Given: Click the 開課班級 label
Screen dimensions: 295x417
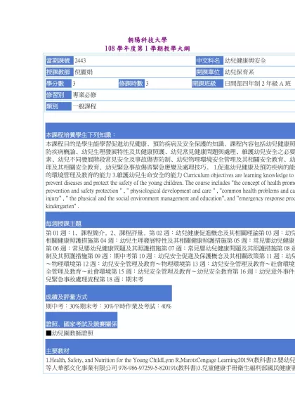Looking at the screenshot, I should coord(207,84).
